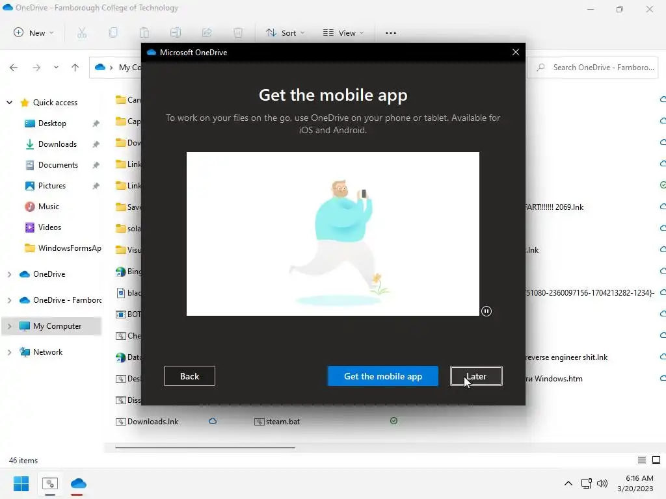Viewport: 666px width, 499px height.
Task: Switch to large thumbnails view icon
Action: (656, 460)
